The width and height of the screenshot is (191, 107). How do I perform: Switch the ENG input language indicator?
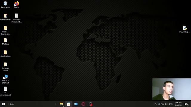[x=171, y=104]
